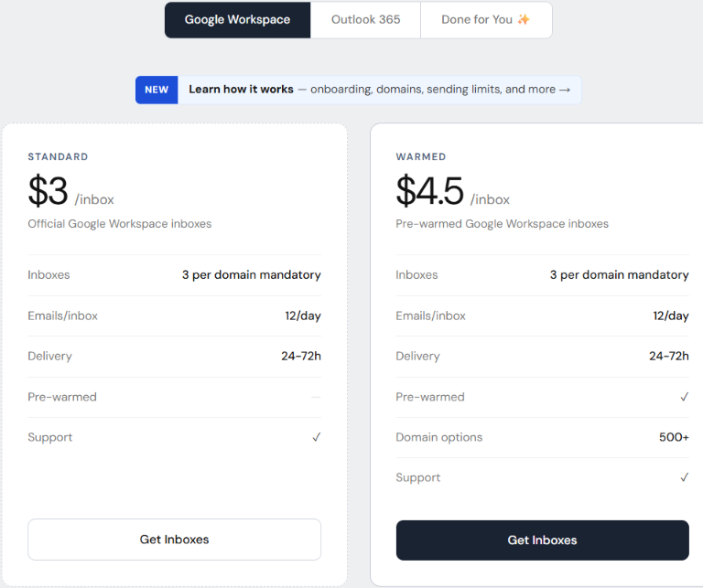This screenshot has width=703, height=588.
Task: Click the Support checkmark in Warmed plan
Action: pos(684,477)
